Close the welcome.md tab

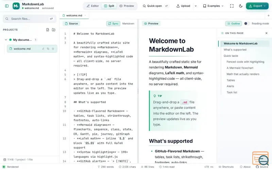click(85, 15)
